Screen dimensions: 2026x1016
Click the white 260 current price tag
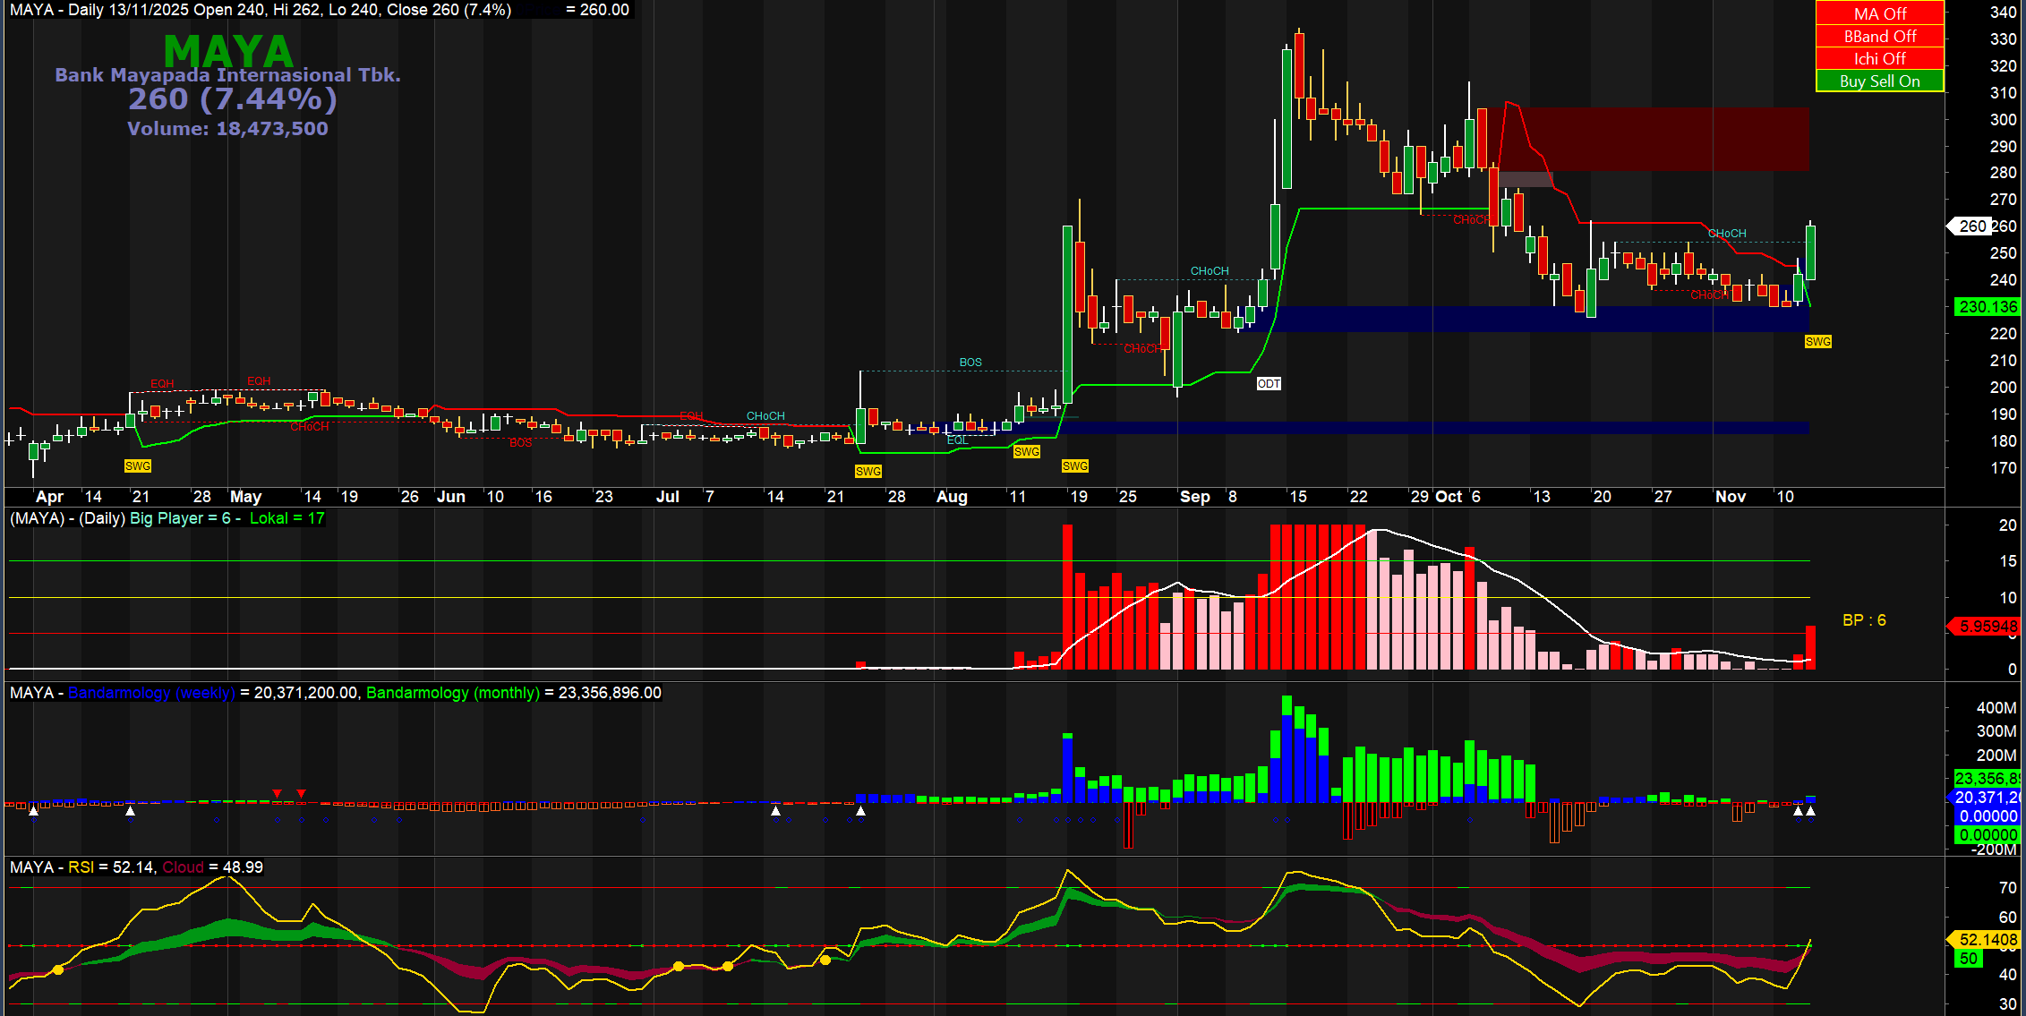pos(1971,226)
